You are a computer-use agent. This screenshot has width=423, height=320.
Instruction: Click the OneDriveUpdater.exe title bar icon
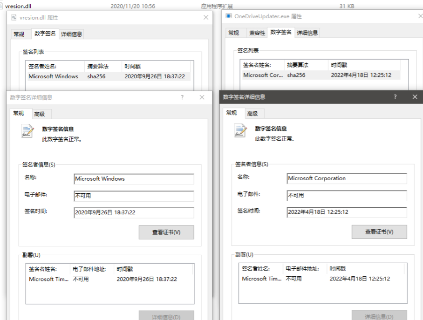click(x=228, y=16)
